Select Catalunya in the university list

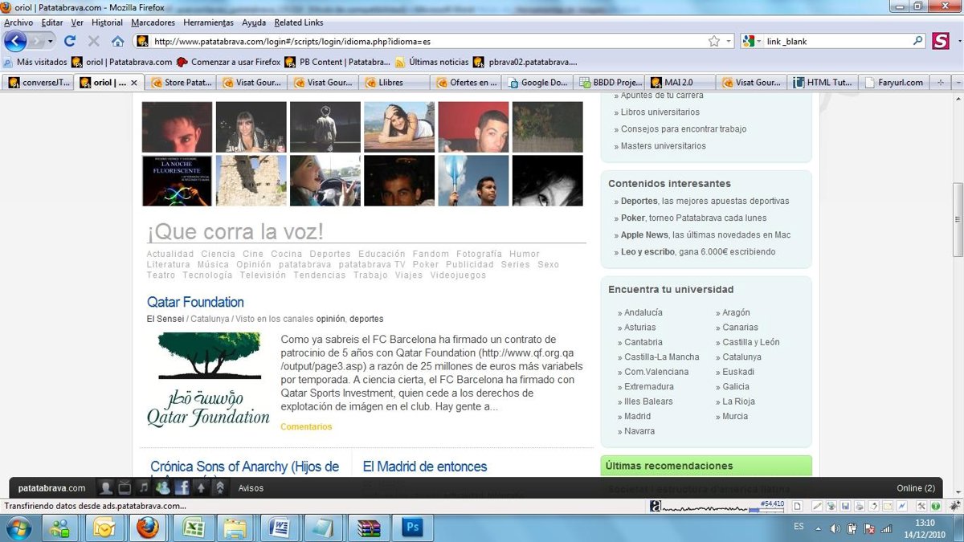pos(741,357)
